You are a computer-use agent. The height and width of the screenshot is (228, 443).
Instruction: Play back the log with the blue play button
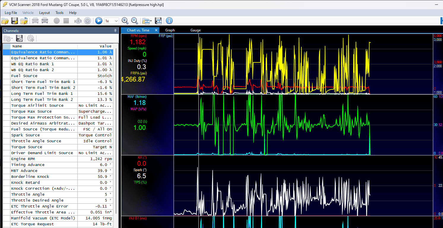coord(99,21)
